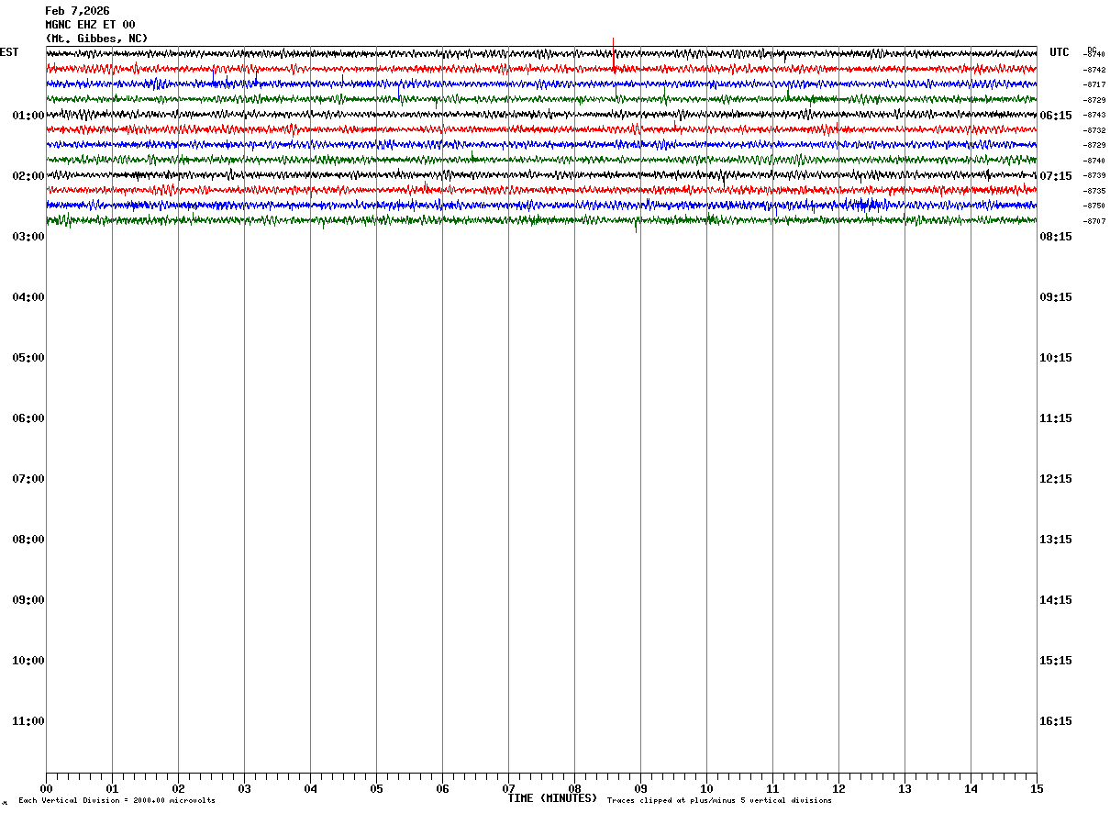Click minute 14 on the bottom axis

click(971, 789)
